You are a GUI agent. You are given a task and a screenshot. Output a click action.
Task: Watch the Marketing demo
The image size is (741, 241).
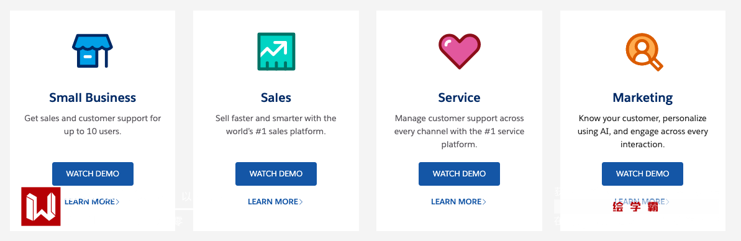tap(643, 174)
